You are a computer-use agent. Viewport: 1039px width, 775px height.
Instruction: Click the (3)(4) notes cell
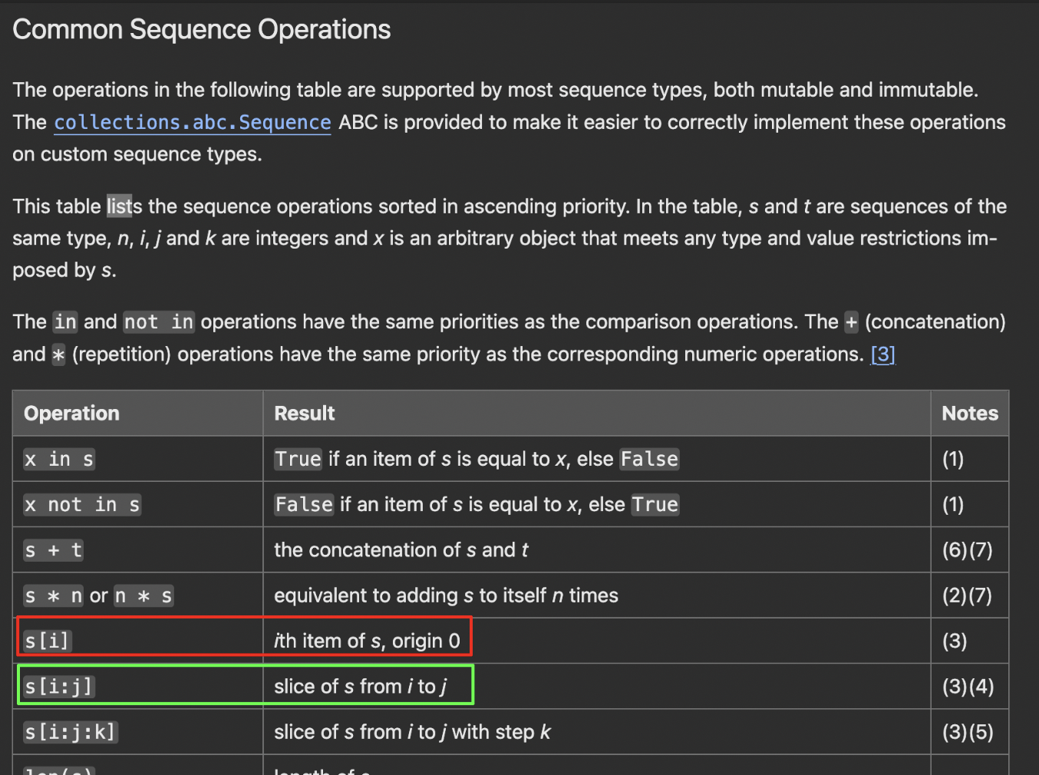[x=968, y=686]
